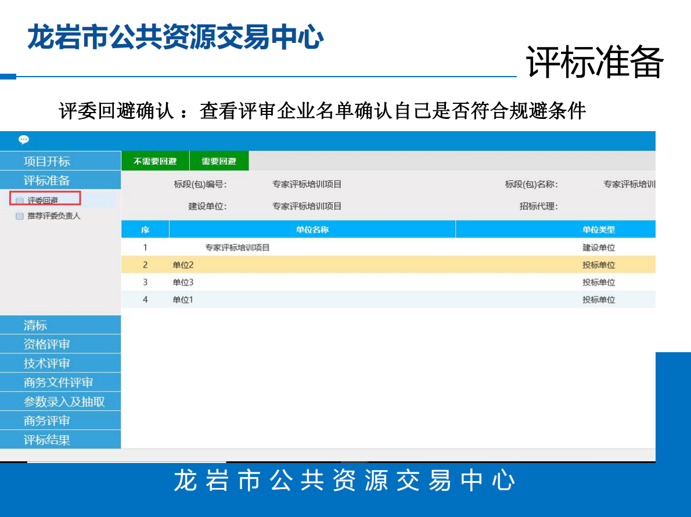This screenshot has height=517, width=691.
Task: Select the row 单位1
Action: [388, 299]
